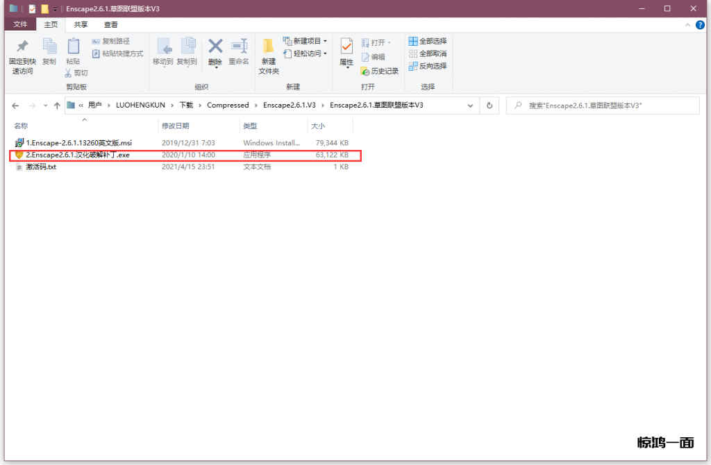Select the 激活码.txt file
This screenshot has height=465, width=711.
(x=40, y=167)
